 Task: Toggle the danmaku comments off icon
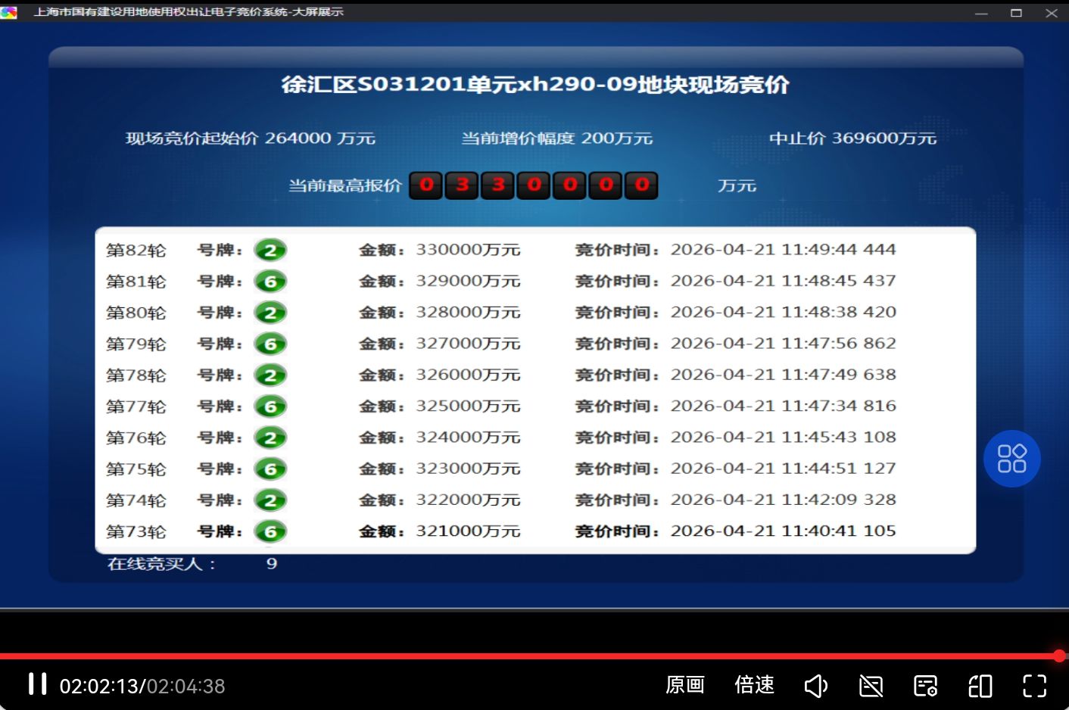point(871,687)
